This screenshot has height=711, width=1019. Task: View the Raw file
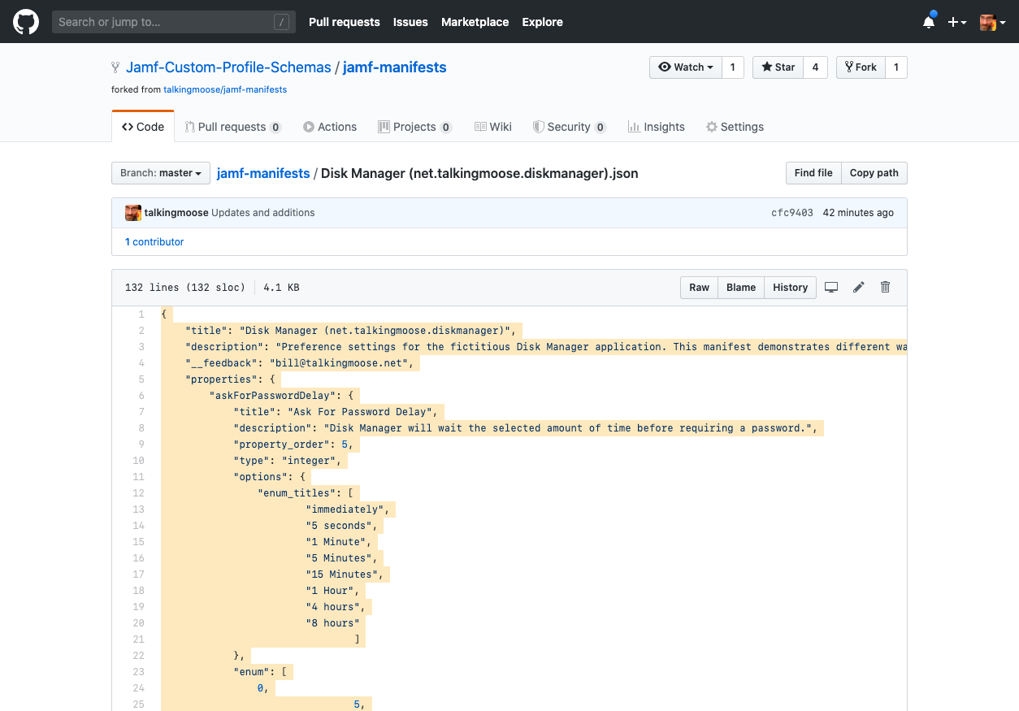tap(699, 288)
